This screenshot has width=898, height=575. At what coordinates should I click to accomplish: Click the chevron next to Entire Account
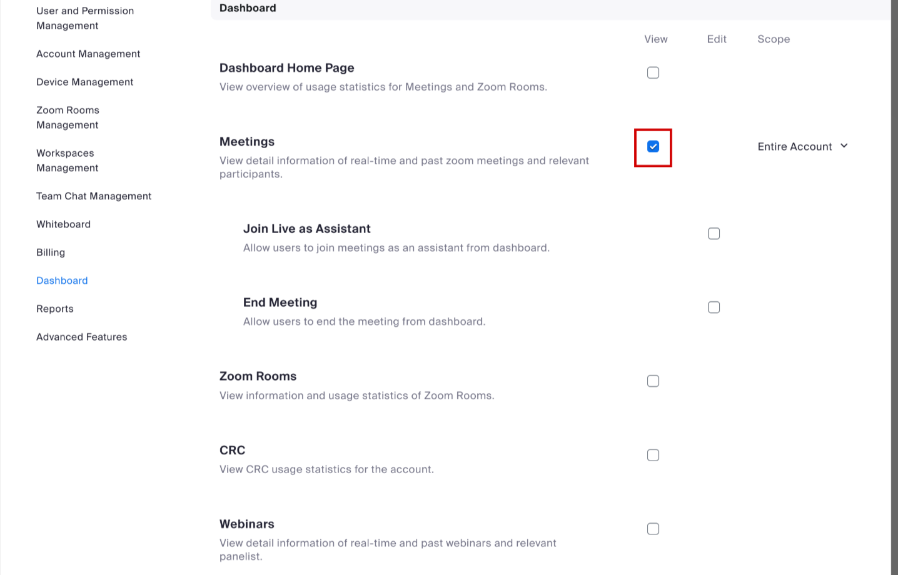844,146
